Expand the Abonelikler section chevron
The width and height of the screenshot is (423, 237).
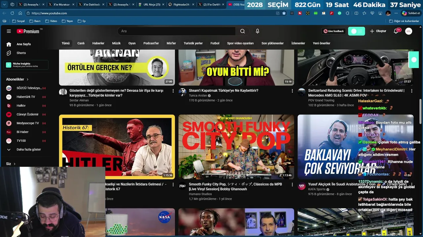point(27,79)
